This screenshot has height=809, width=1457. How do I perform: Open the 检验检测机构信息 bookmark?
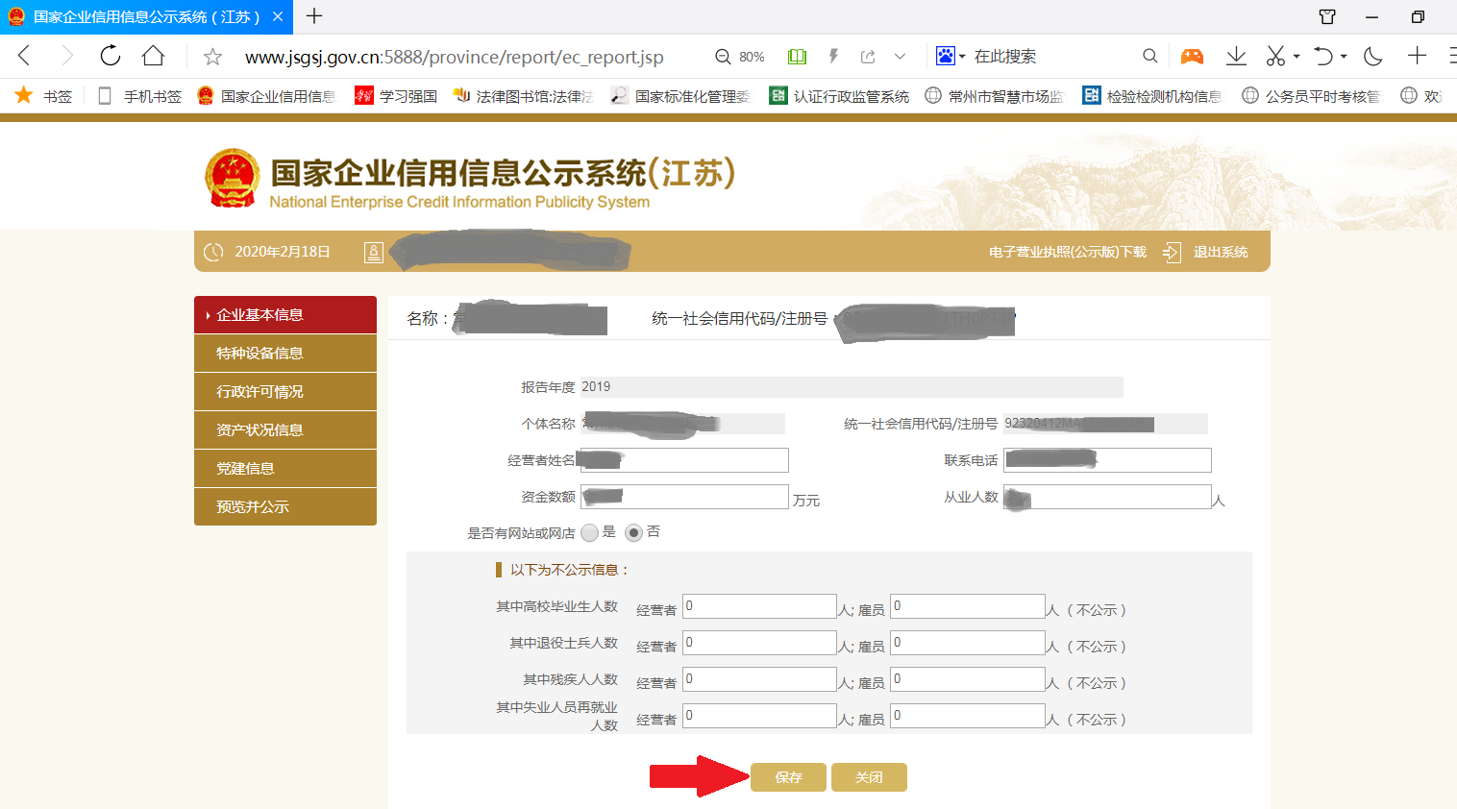click(x=1152, y=95)
